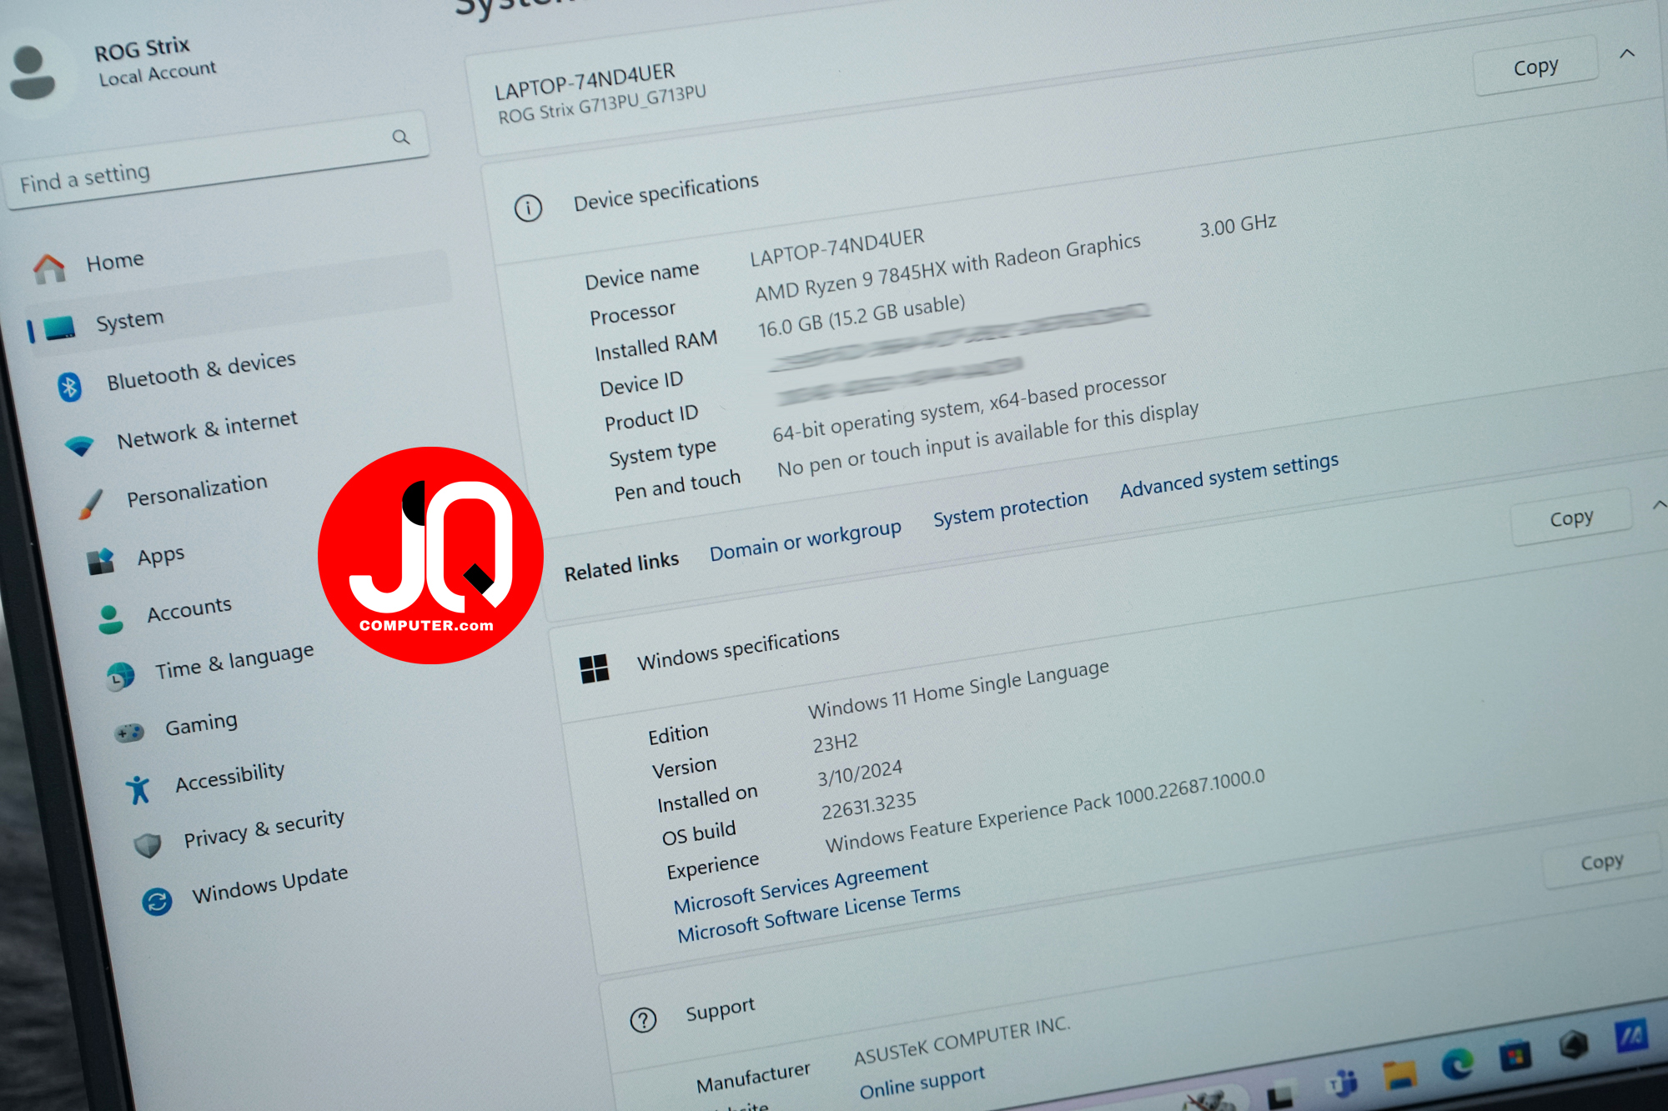Click the Copy button in Support section
This screenshot has height=1111, width=1668.
point(1602,862)
